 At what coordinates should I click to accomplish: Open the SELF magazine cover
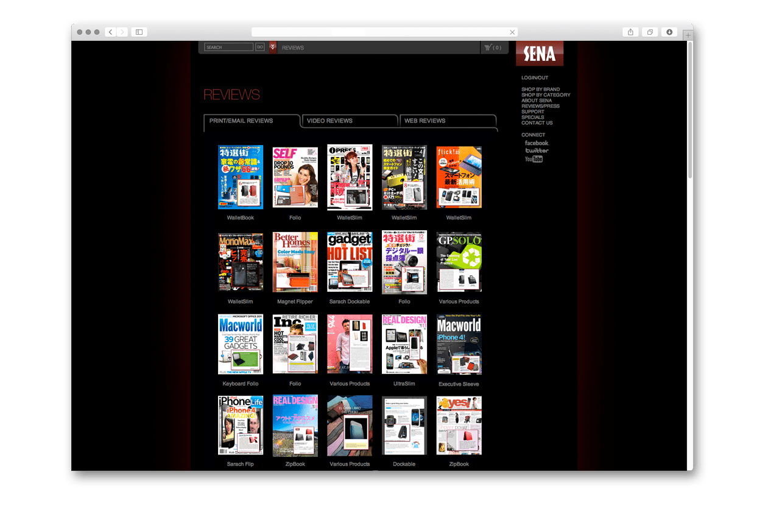(295, 177)
